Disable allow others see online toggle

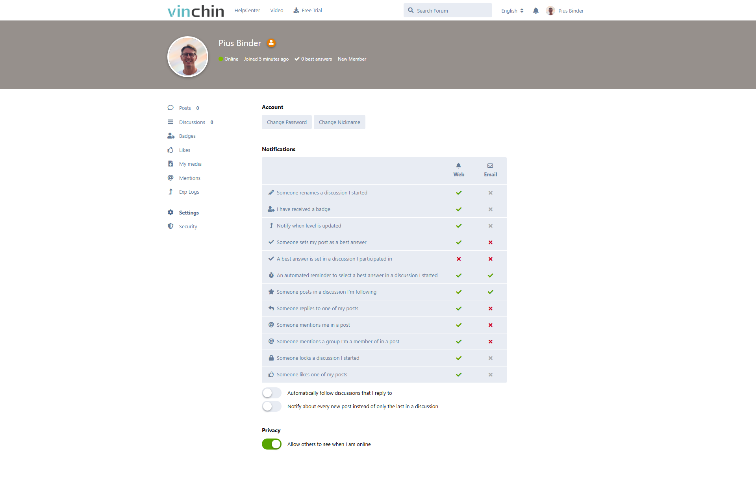click(x=272, y=444)
